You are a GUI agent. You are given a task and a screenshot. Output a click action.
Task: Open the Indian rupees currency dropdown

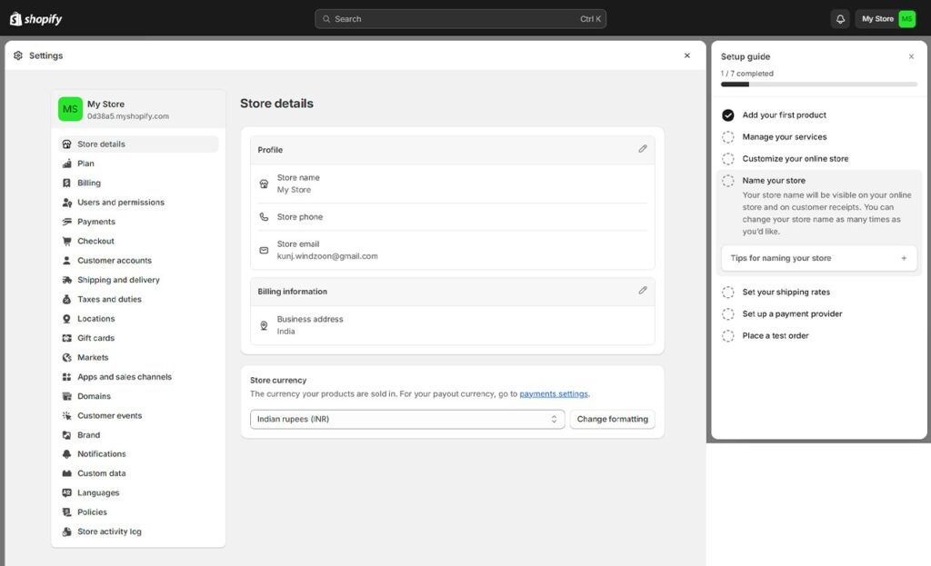(407, 419)
